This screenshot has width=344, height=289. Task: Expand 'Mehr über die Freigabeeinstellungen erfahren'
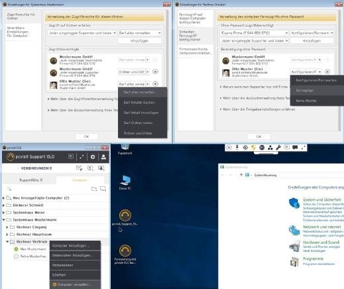click(257, 109)
